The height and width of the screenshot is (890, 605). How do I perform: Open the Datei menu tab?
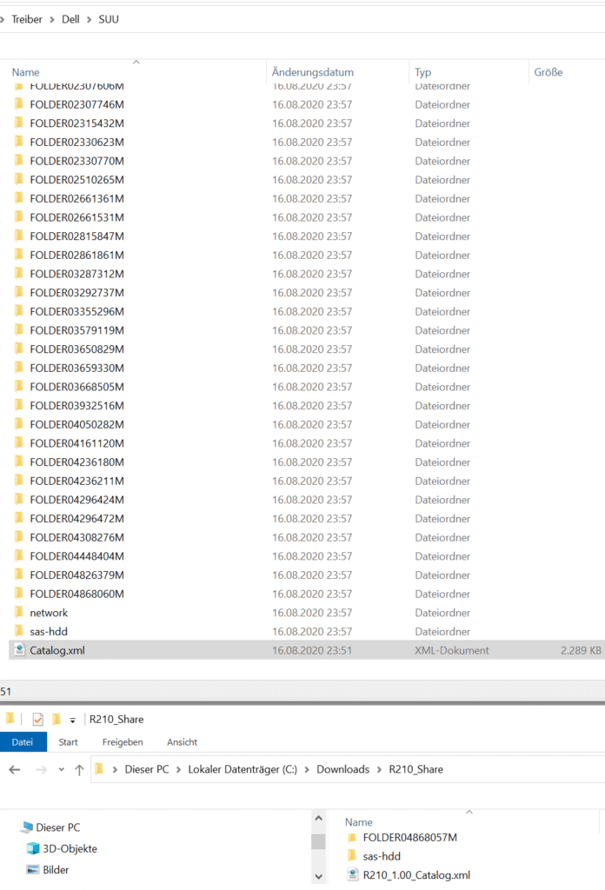22,742
